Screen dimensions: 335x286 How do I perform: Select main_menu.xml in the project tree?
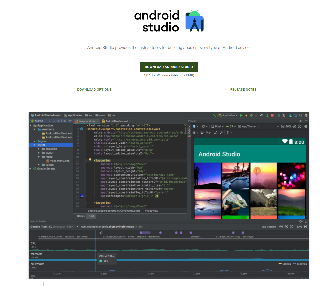(58, 161)
